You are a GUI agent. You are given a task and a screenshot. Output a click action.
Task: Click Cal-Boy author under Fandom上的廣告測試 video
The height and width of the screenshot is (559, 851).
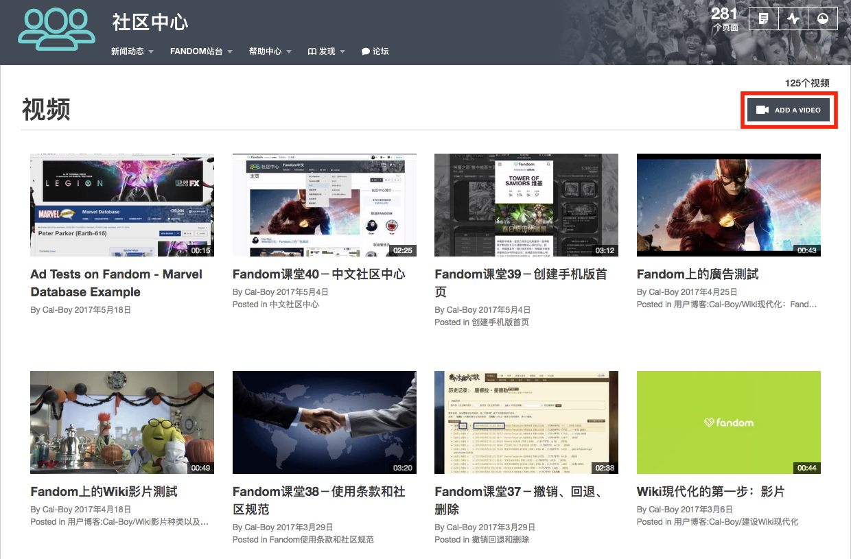pos(664,292)
